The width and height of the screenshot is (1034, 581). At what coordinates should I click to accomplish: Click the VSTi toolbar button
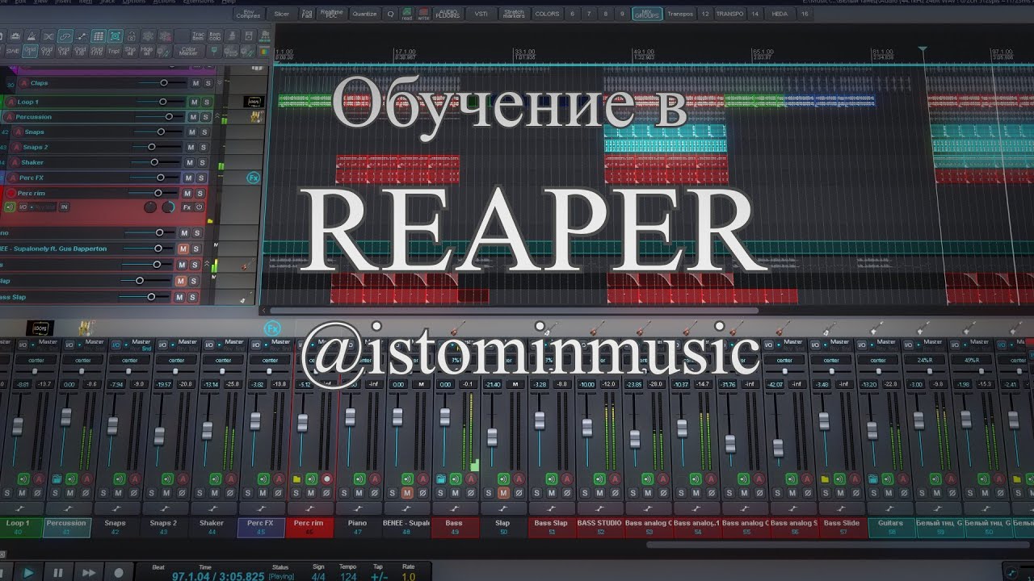[481, 14]
